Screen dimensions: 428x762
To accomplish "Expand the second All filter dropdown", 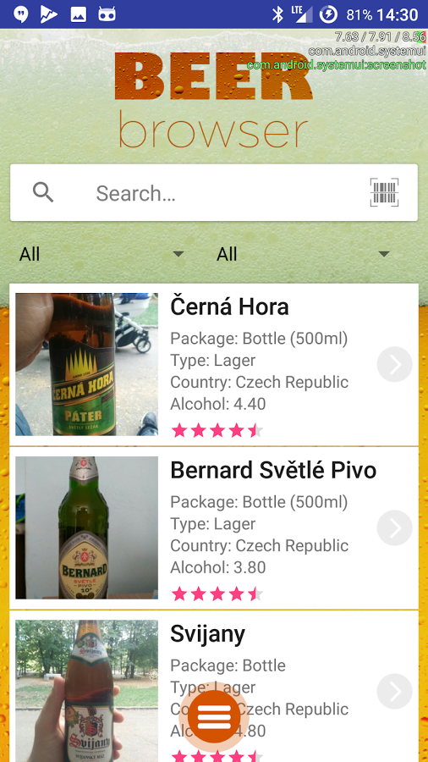I will (x=304, y=254).
